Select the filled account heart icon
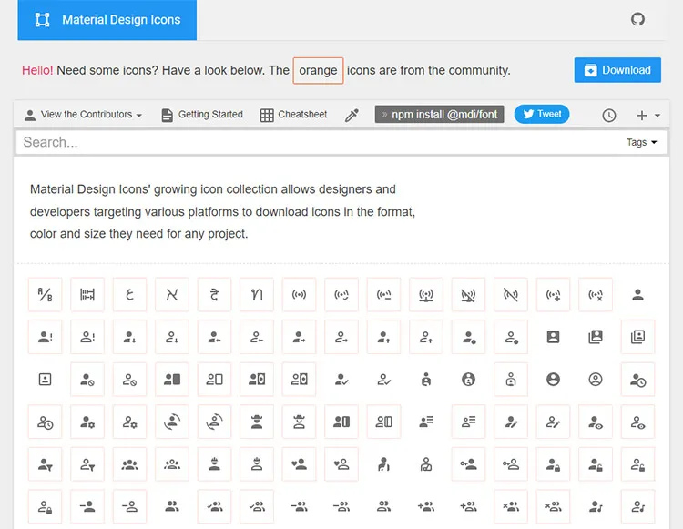This screenshot has height=529, width=683. (x=299, y=464)
